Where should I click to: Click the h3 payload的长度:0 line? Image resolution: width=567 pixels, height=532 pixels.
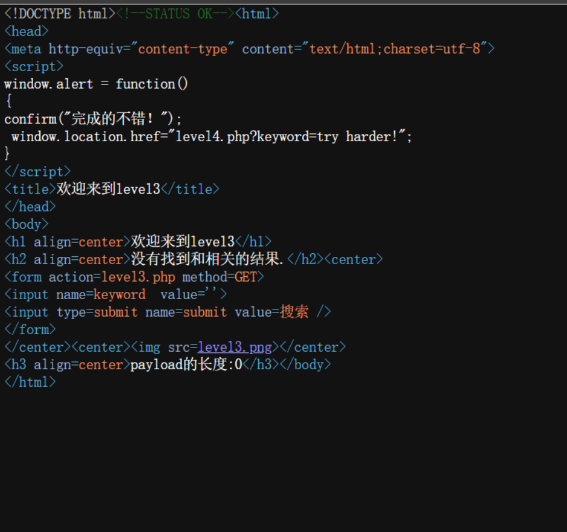click(x=168, y=364)
